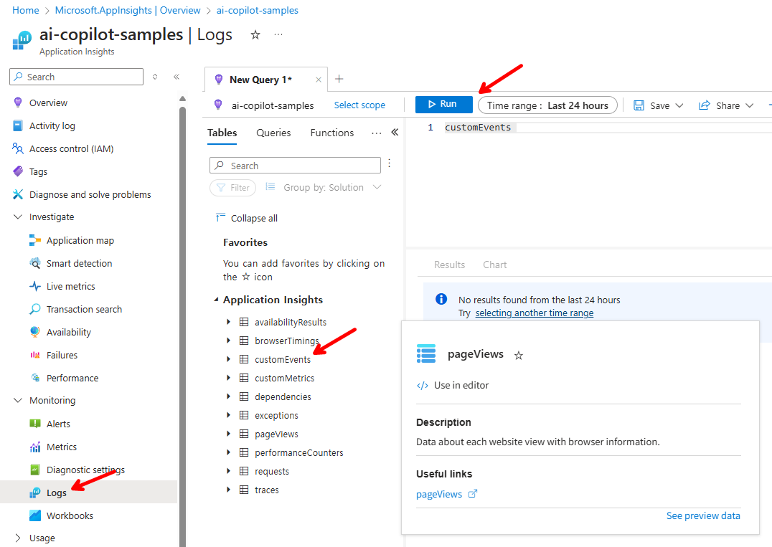This screenshot has height=547, width=772.
Task: Expand the customEvents table tree node
Action: click(229, 359)
